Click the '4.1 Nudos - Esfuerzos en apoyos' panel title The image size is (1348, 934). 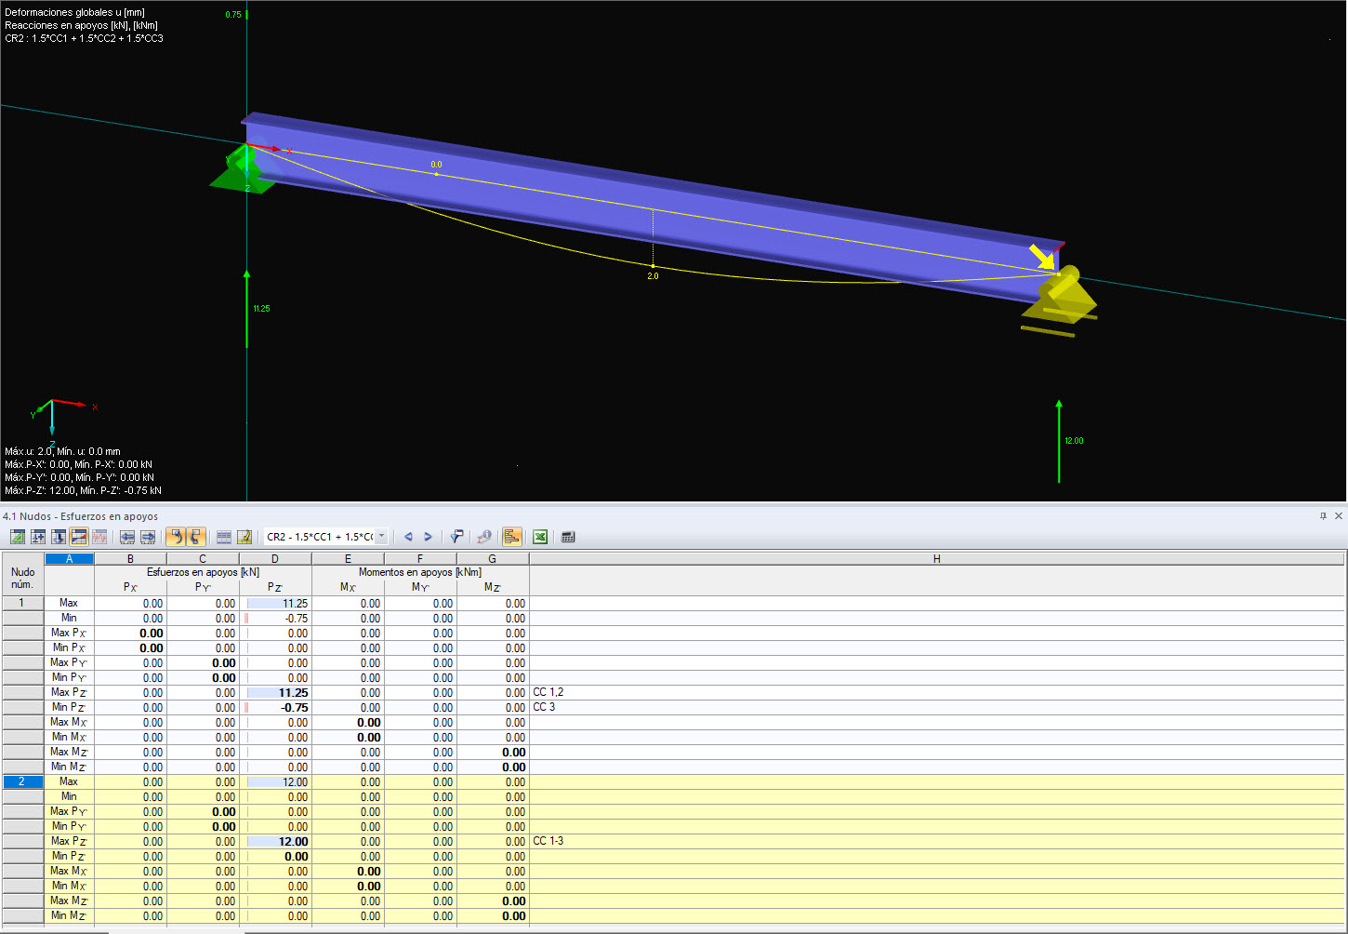tap(80, 516)
